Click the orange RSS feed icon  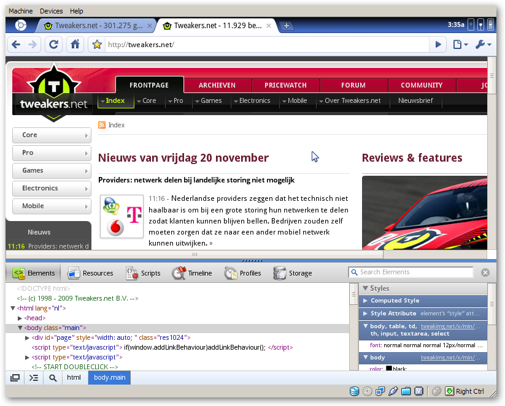(102, 125)
